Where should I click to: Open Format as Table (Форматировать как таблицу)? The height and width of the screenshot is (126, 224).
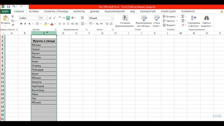click(143, 21)
